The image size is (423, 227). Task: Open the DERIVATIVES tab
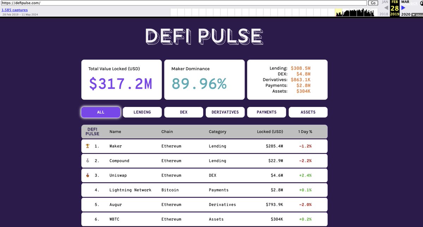tap(225, 112)
